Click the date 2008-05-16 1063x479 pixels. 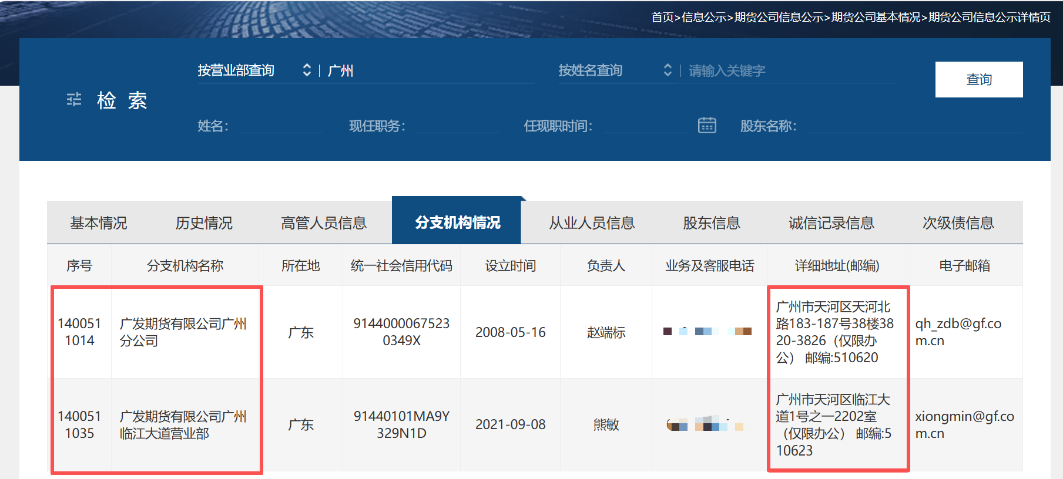coord(511,332)
